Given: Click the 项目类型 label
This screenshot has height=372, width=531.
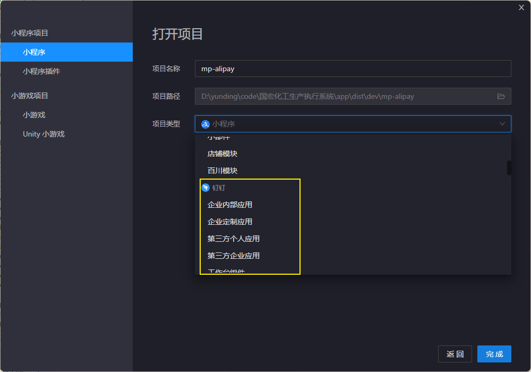Looking at the screenshot, I should click(166, 124).
